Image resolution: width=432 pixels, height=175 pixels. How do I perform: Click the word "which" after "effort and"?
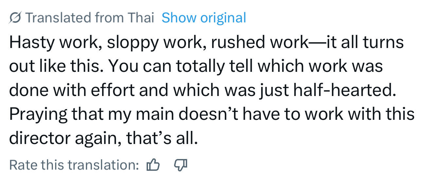point(193,91)
